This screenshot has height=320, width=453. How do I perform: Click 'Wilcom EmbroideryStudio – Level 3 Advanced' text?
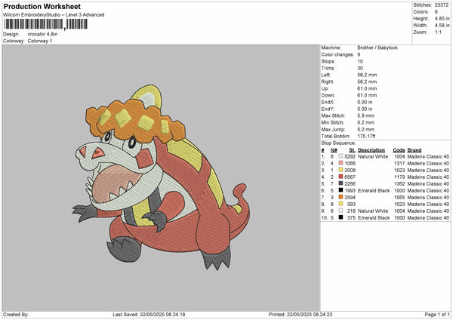coord(54,15)
